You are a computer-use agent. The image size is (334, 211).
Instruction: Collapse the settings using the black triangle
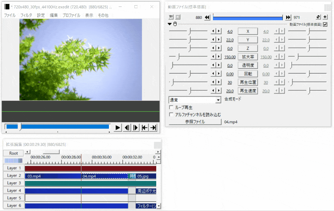170,24
